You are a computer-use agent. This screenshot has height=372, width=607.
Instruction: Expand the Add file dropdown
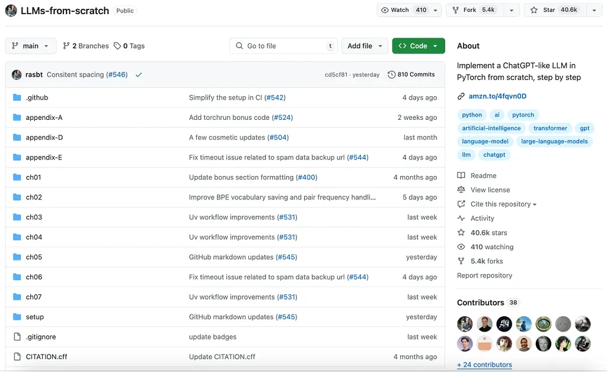coord(365,45)
